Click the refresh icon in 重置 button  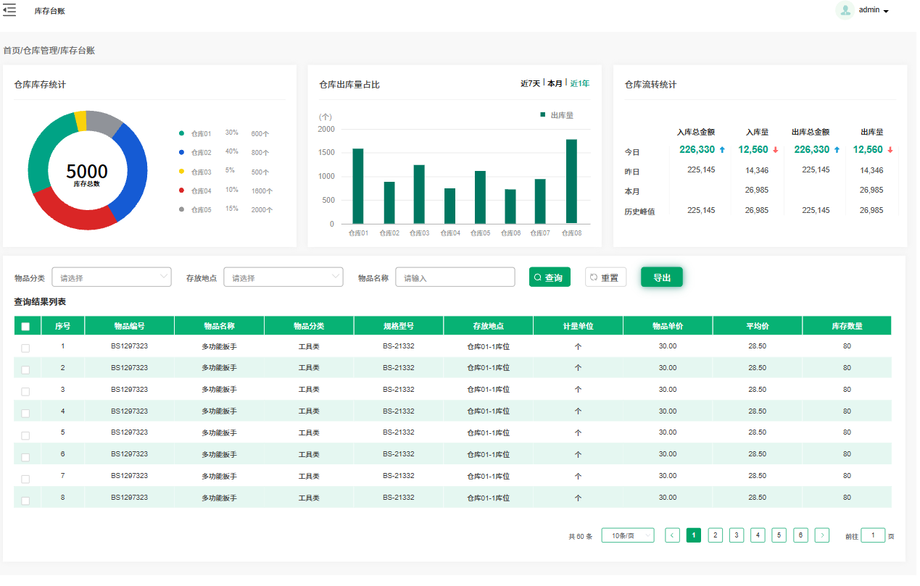594,277
